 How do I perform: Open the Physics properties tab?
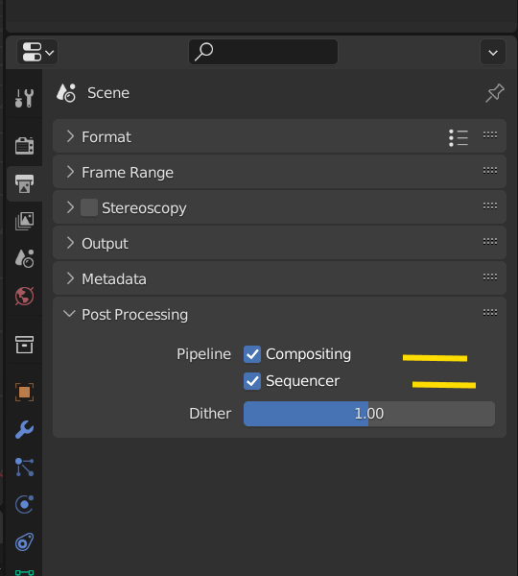(24, 504)
